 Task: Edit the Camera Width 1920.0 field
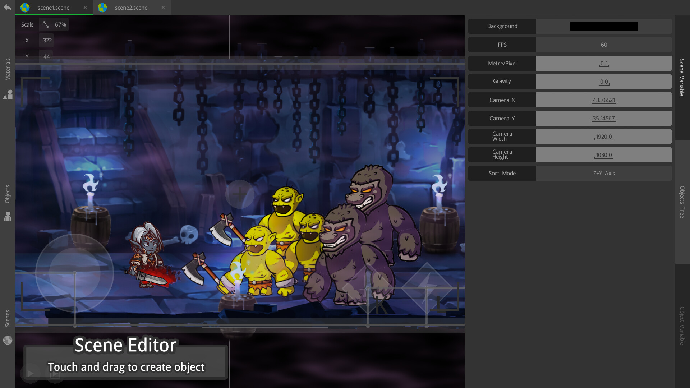pyautogui.click(x=604, y=137)
